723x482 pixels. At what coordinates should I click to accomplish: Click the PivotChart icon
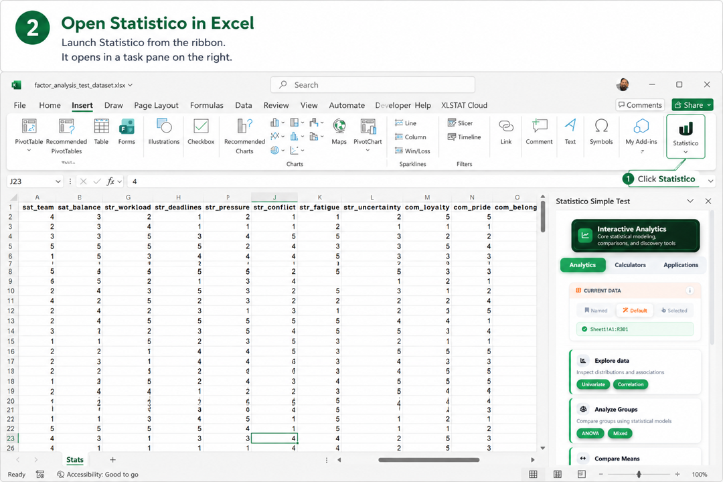pyautogui.click(x=368, y=127)
